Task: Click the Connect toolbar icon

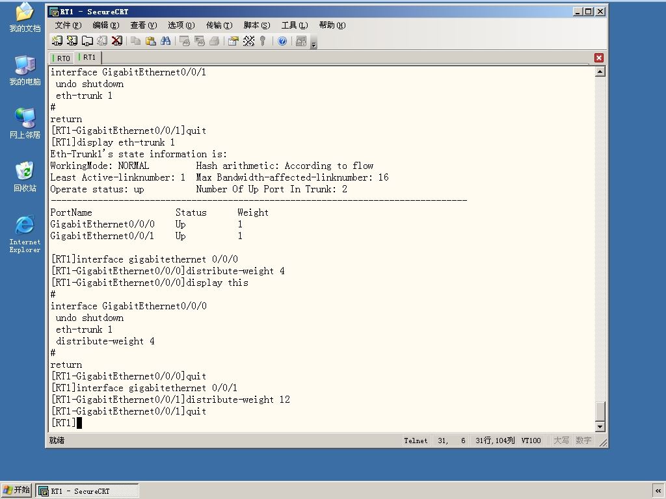Action: 57,41
